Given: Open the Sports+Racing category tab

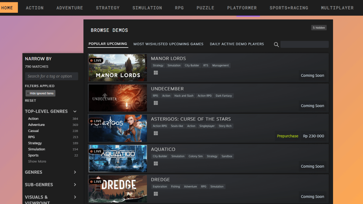Looking at the screenshot, I should click(x=289, y=8).
